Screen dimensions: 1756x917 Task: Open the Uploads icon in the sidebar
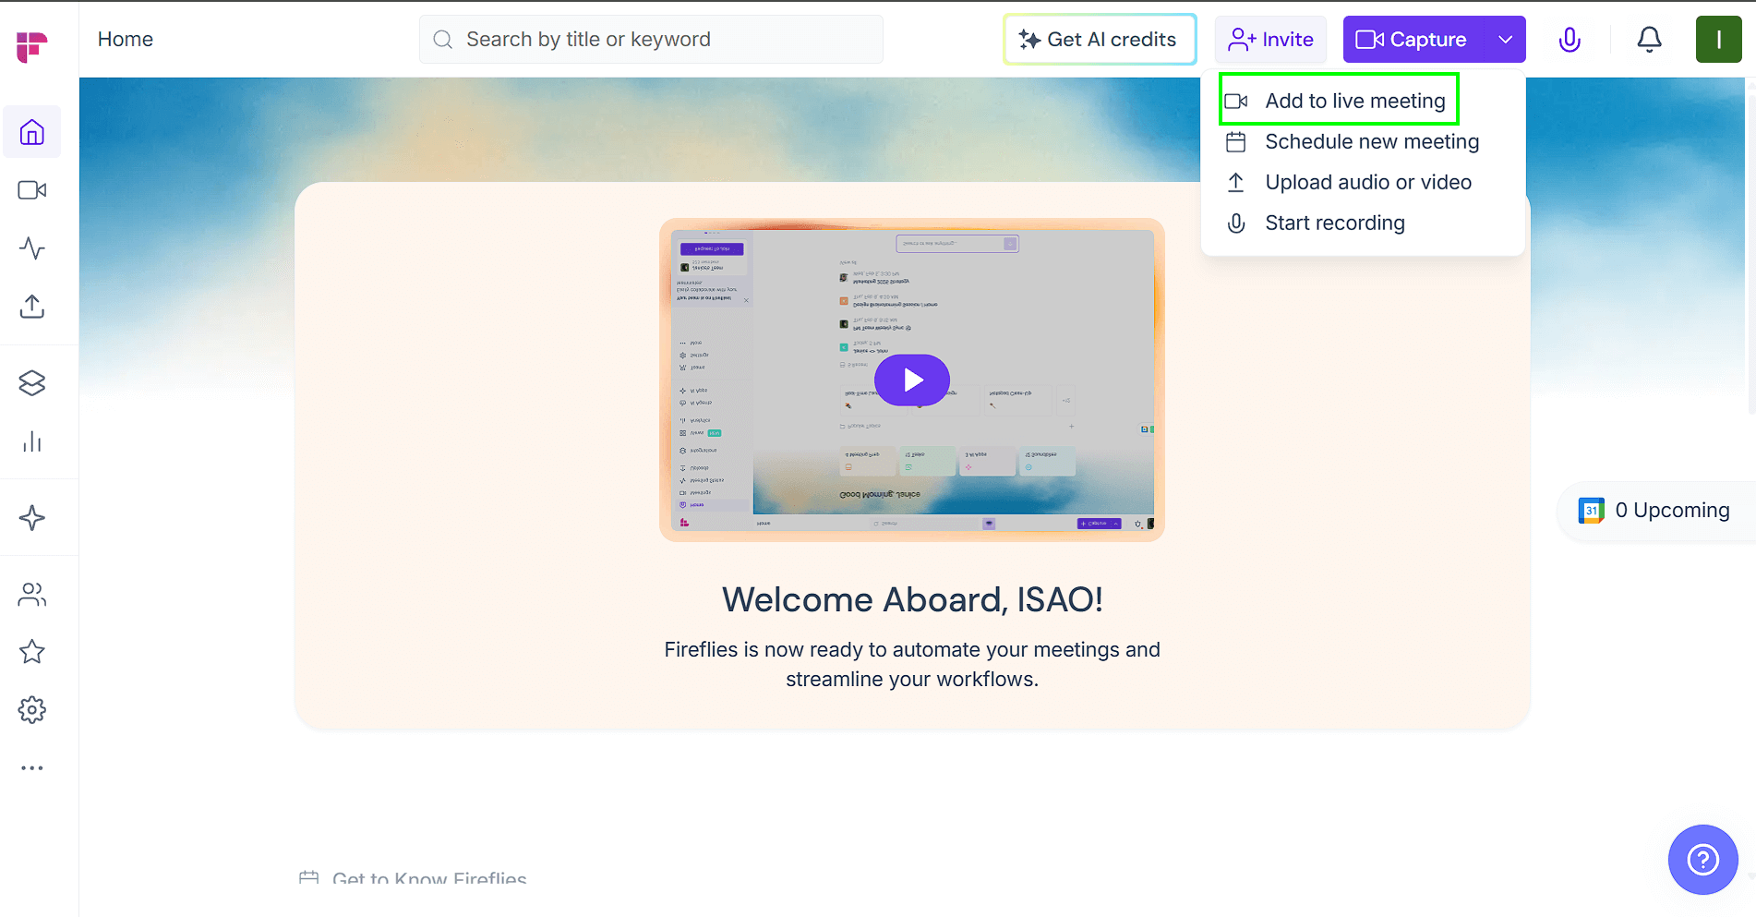(x=31, y=307)
